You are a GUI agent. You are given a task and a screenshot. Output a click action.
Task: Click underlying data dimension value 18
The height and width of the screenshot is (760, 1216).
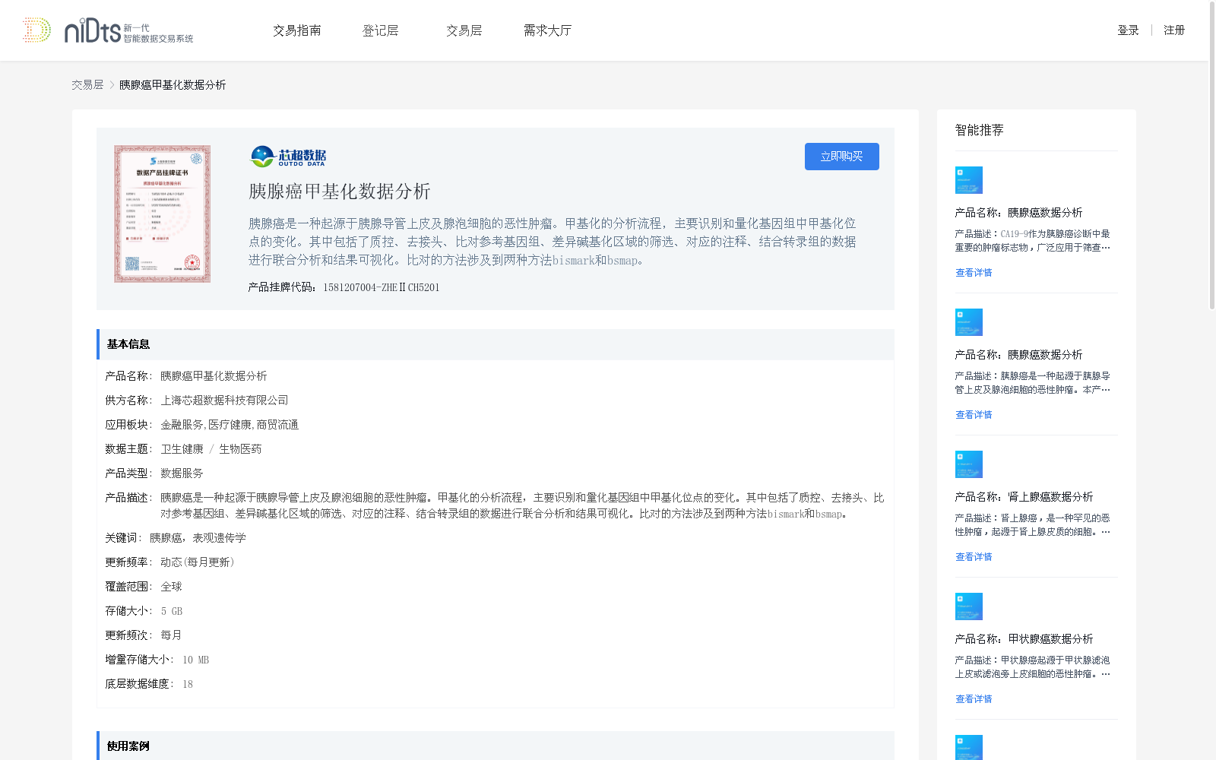tap(188, 684)
